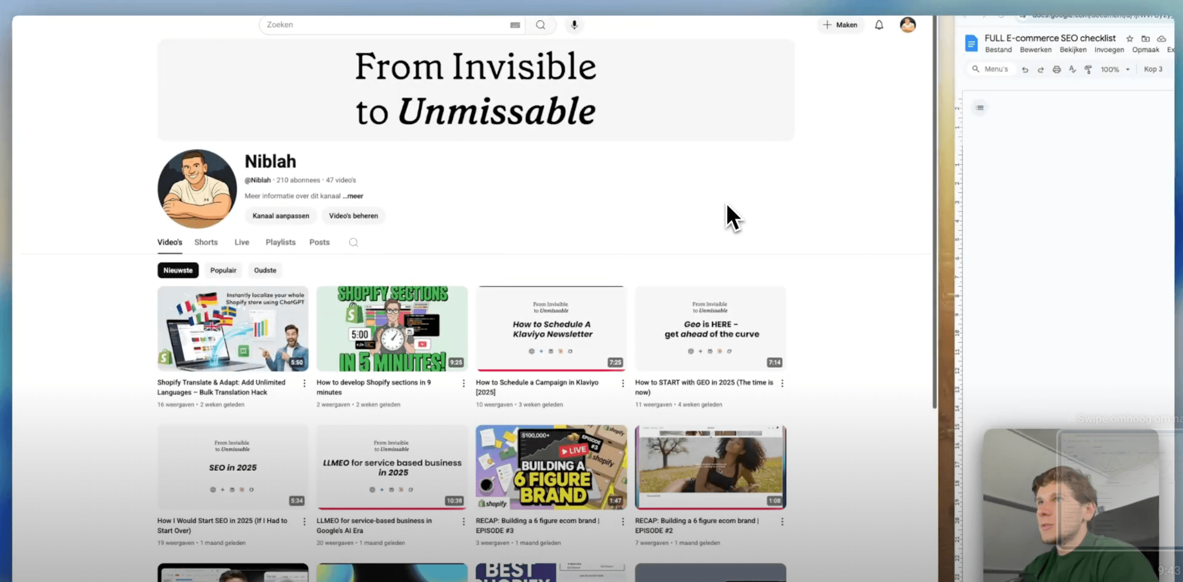
Task: Select the paint format tool in Docs
Action: [1088, 69]
